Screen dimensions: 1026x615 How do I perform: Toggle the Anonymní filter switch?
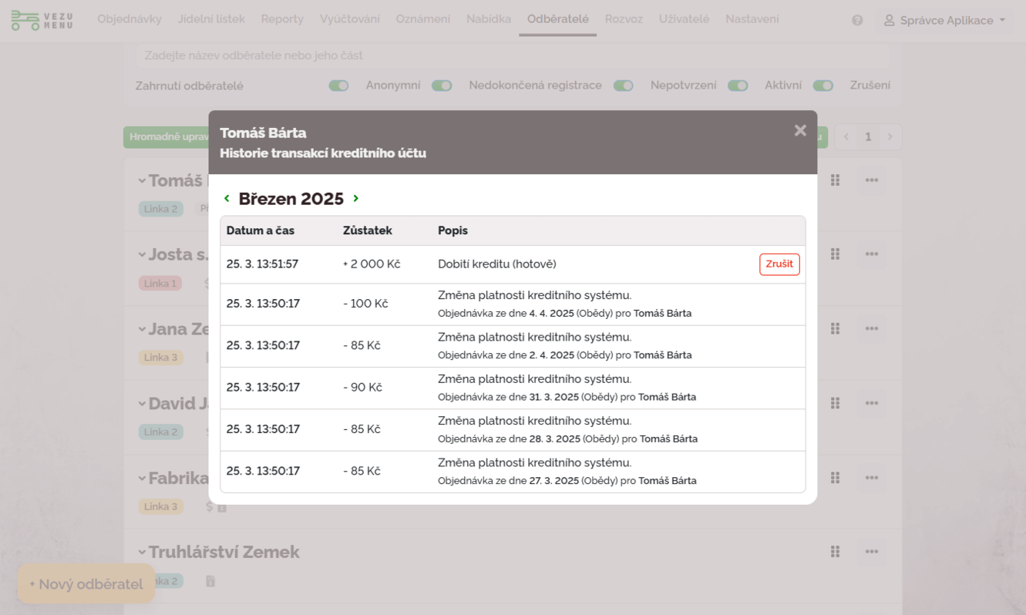point(338,86)
